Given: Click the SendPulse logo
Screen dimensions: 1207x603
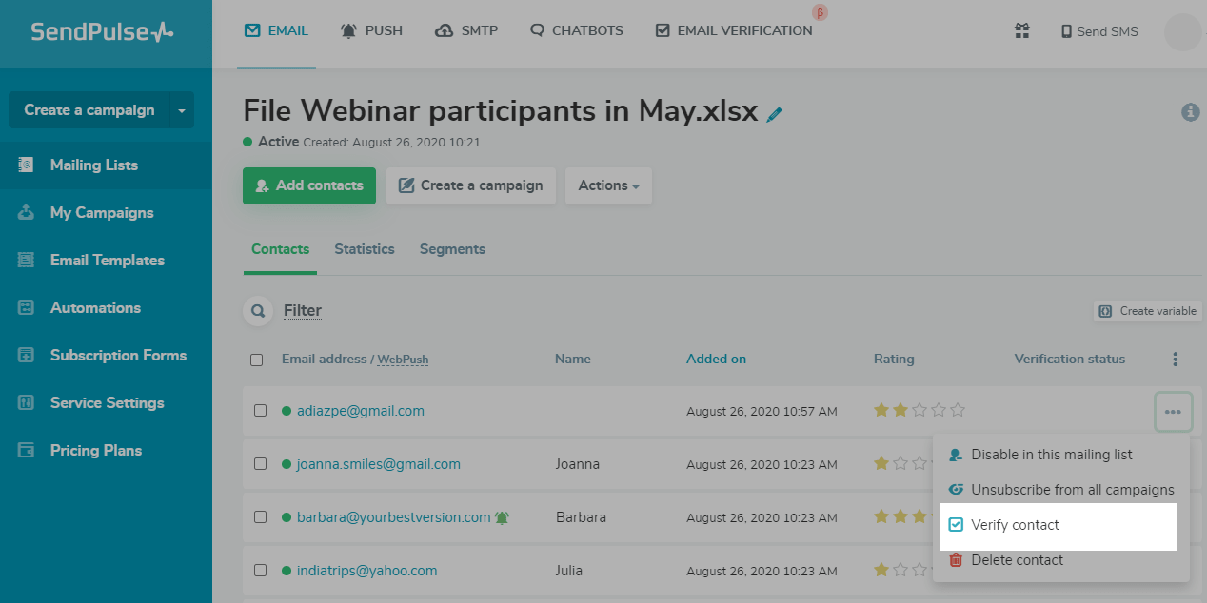Looking at the screenshot, I should click(x=102, y=32).
